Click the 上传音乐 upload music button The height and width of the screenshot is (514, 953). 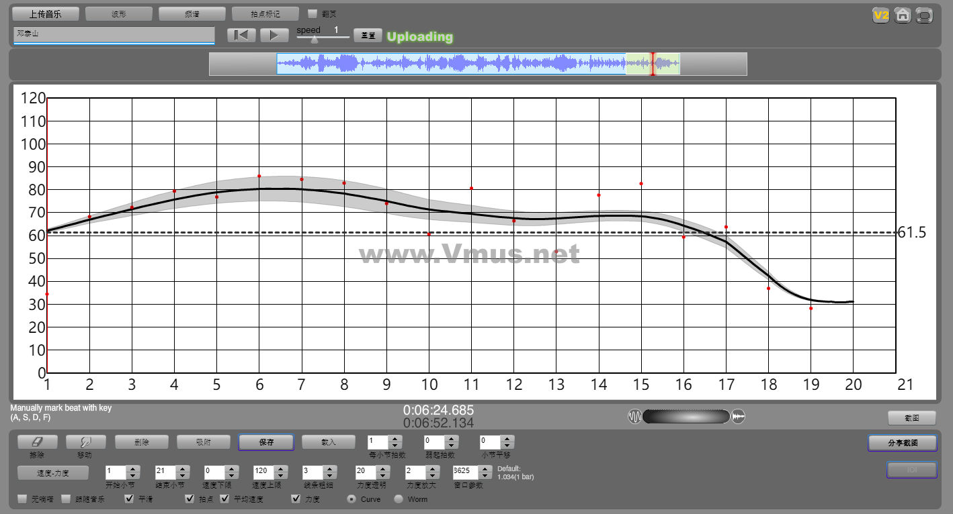[46, 13]
